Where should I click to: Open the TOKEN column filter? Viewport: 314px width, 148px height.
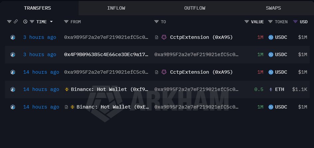[271, 22]
